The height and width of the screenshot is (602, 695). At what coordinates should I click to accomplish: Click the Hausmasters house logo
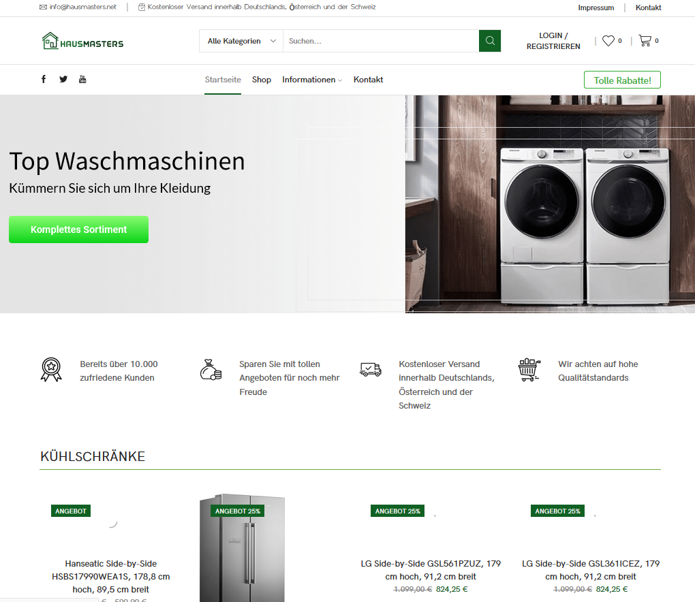[82, 41]
